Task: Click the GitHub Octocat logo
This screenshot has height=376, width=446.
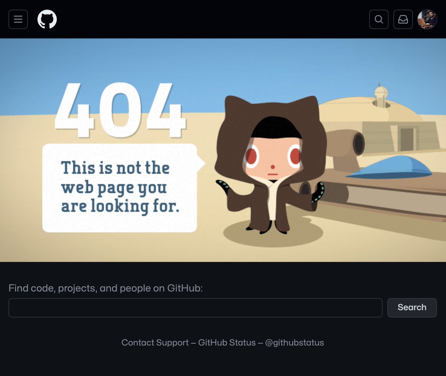Action: coord(47,19)
